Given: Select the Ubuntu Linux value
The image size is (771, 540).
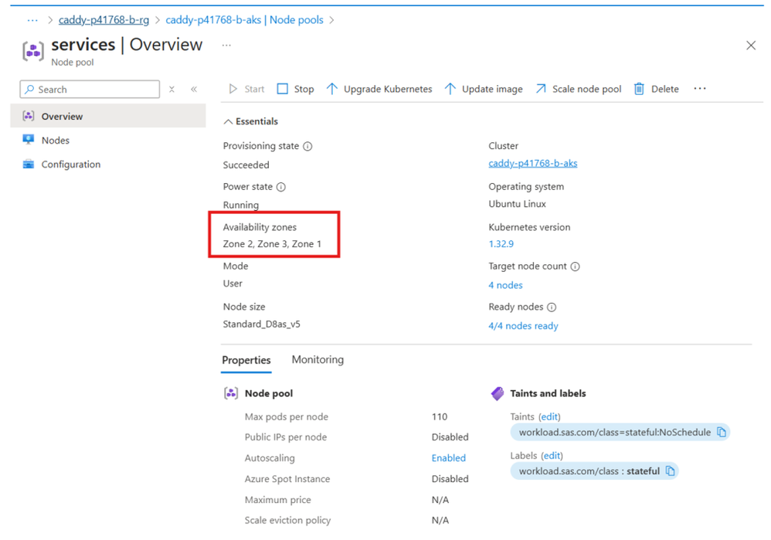Looking at the screenshot, I should 518,204.
